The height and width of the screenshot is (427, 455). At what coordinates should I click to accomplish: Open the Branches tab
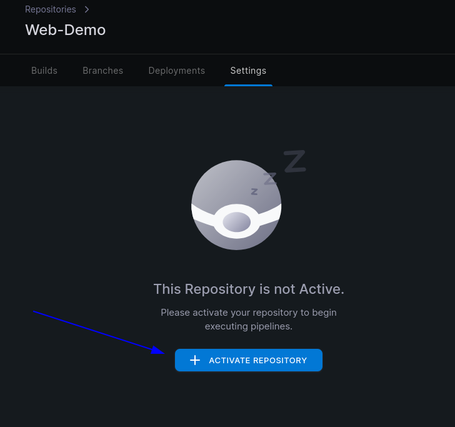coord(102,71)
